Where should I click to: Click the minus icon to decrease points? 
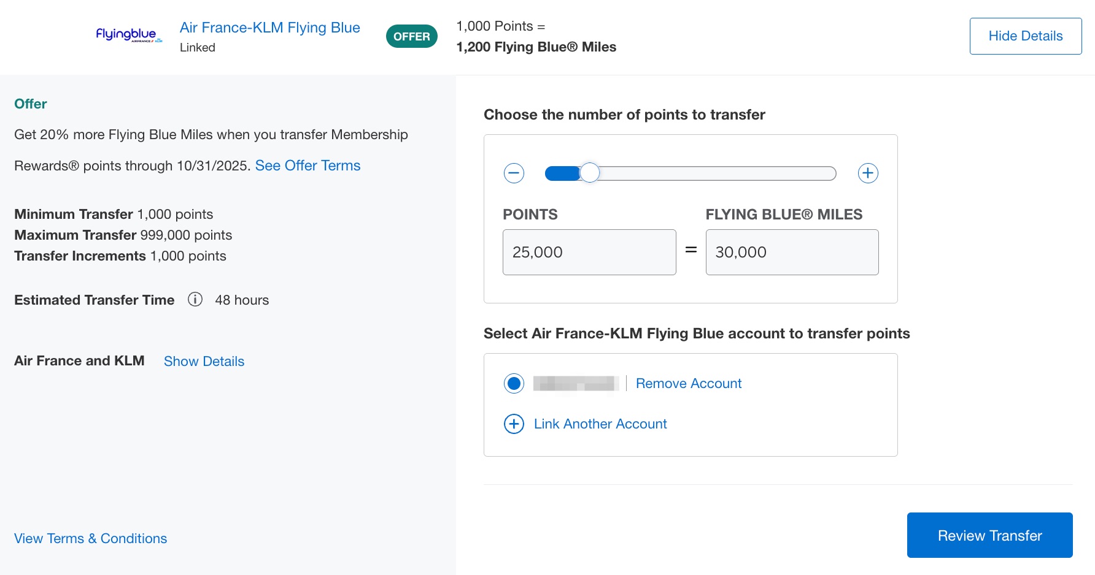[x=514, y=173]
